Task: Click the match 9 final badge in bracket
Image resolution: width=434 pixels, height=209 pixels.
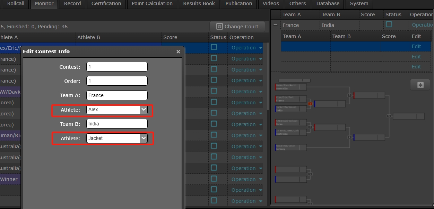Action: [x=389, y=116]
